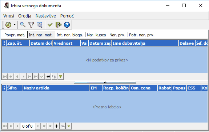
Task: Click upper grid next record button
Action: tap(24, 76)
